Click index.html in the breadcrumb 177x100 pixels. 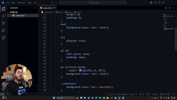click(x=49, y=12)
